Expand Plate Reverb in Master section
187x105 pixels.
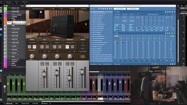[x=83, y=51]
